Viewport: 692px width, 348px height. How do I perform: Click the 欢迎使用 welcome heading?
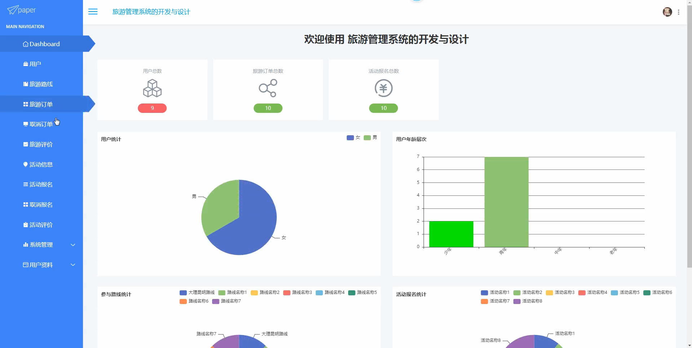[386, 39]
